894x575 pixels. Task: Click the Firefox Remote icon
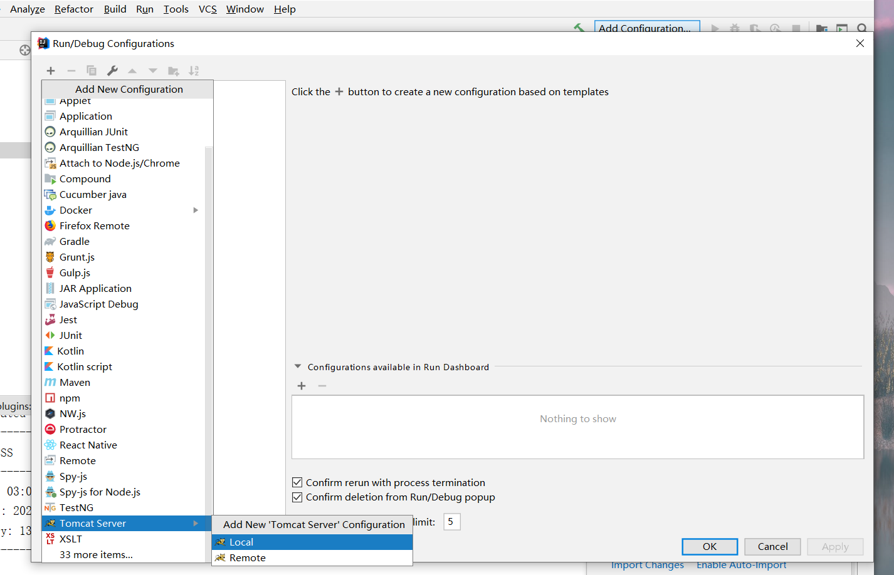[x=50, y=225]
